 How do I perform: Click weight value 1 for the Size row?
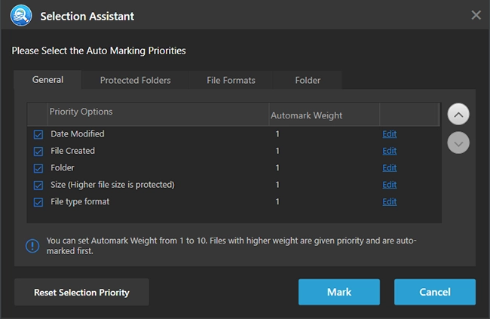(277, 185)
